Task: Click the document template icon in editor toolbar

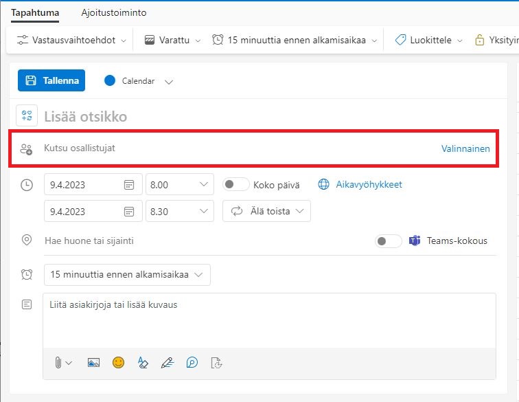Action: click(216, 363)
